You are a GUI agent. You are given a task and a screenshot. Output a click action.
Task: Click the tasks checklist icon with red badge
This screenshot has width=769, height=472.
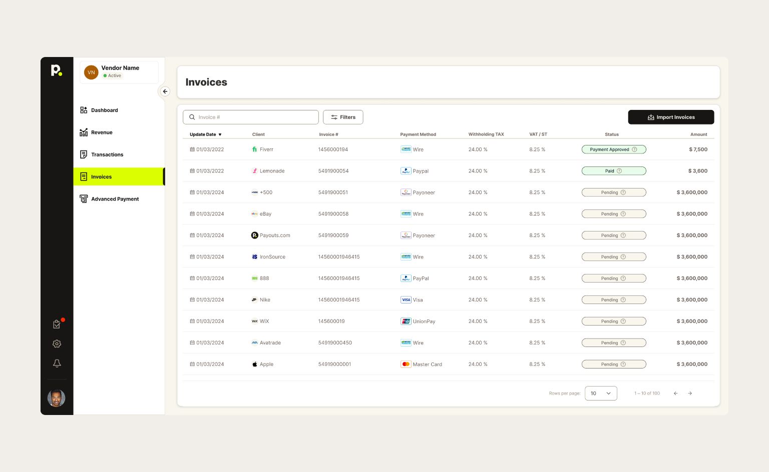(57, 324)
